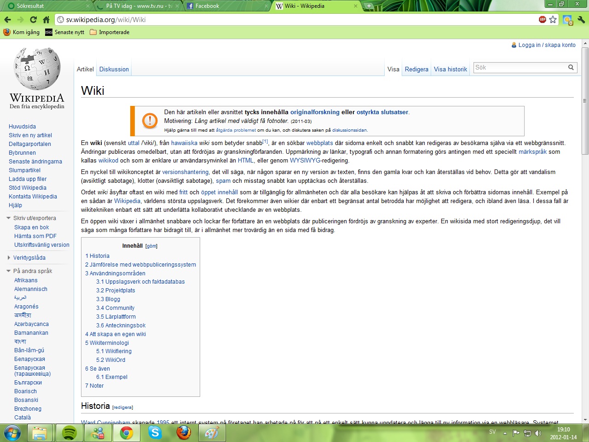The width and height of the screenshot is (589, 442).
Task: Open Chrome's wrench settings menu
Action: (x=581, y=19)
